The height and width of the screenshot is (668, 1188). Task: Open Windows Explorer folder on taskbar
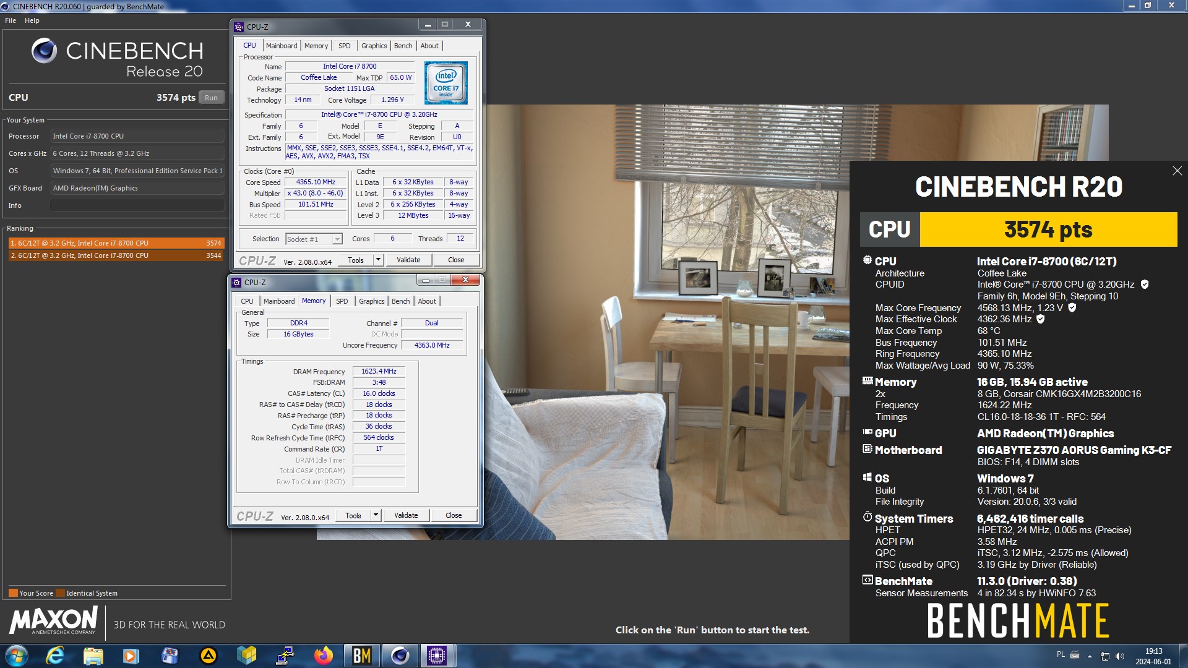[93, 656]
